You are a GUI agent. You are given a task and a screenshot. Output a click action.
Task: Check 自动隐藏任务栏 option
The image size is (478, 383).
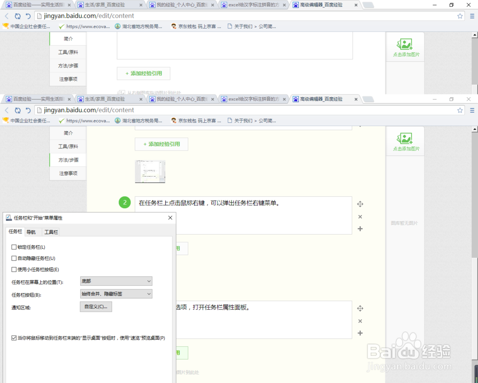coord(14,258)
